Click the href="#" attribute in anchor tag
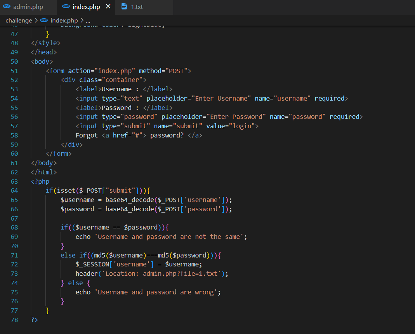The height and width of the screenshot is (334, 415). [128, 135]
